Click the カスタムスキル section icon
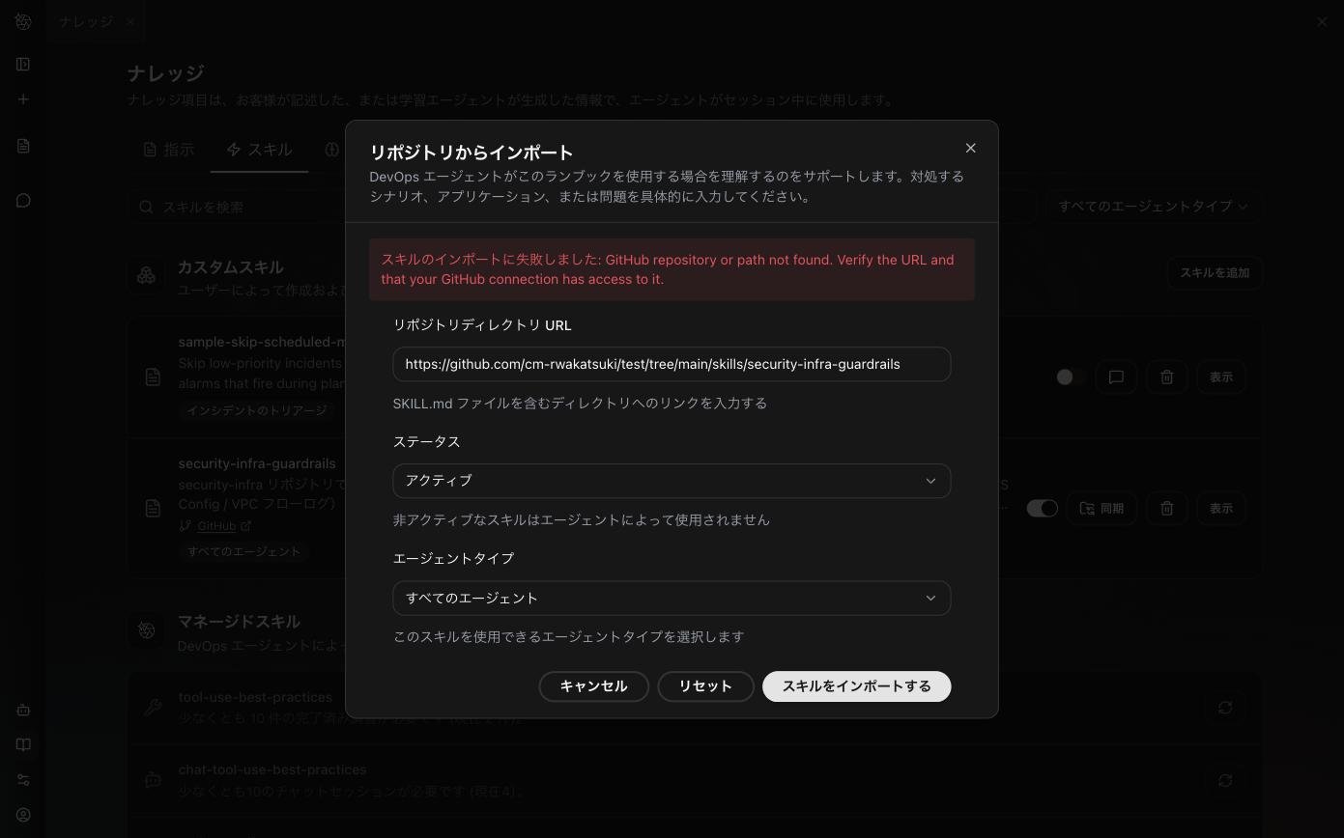The image size is (1344, 838). tap(146, 276)
